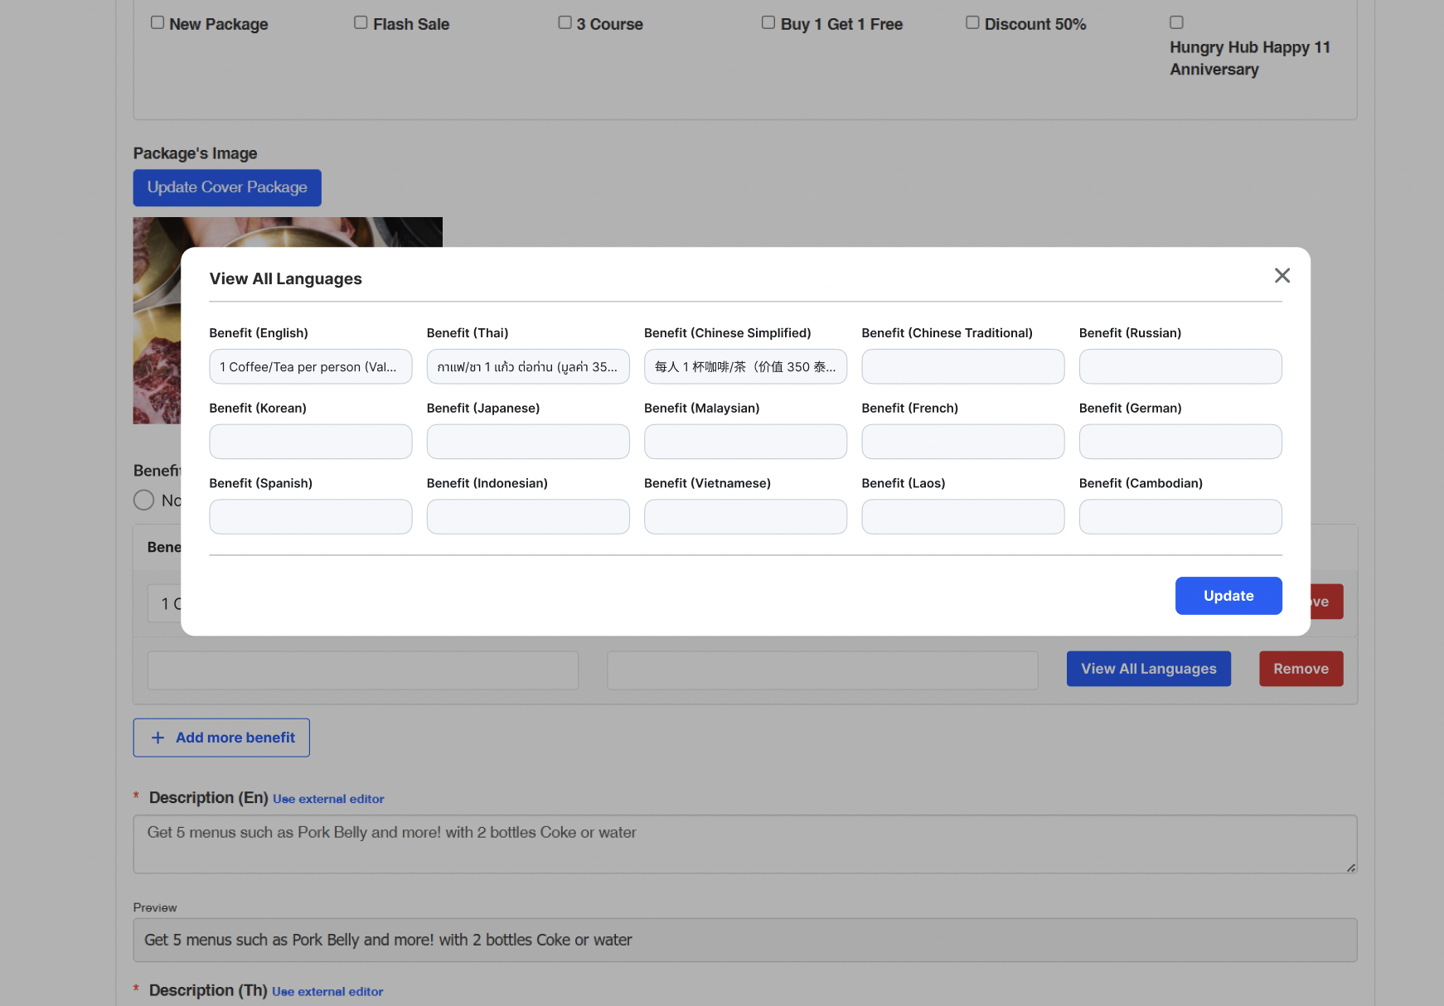Click the Benefit (French) text field

tap(962, 442)
